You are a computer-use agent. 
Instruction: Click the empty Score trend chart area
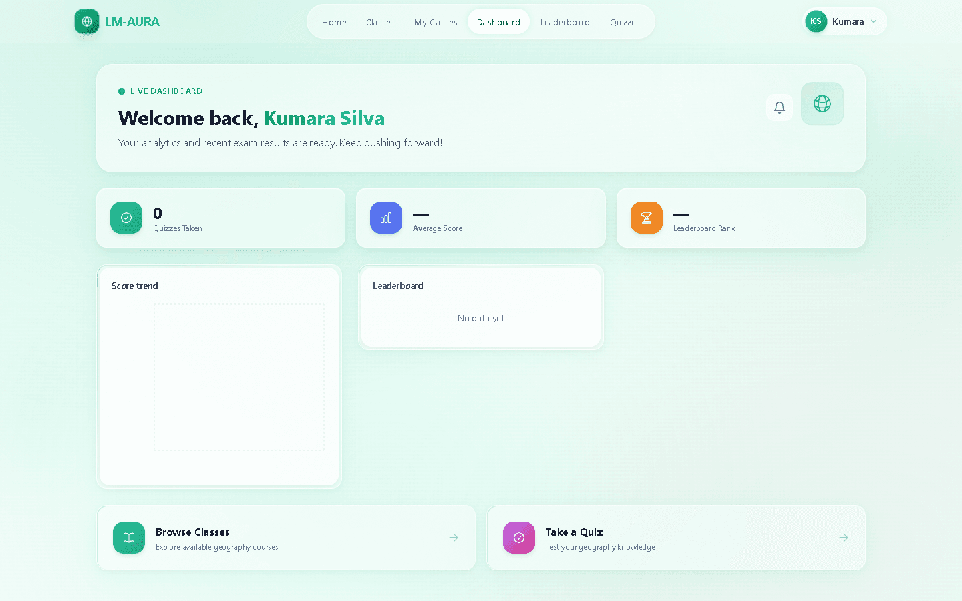[239, 377]
